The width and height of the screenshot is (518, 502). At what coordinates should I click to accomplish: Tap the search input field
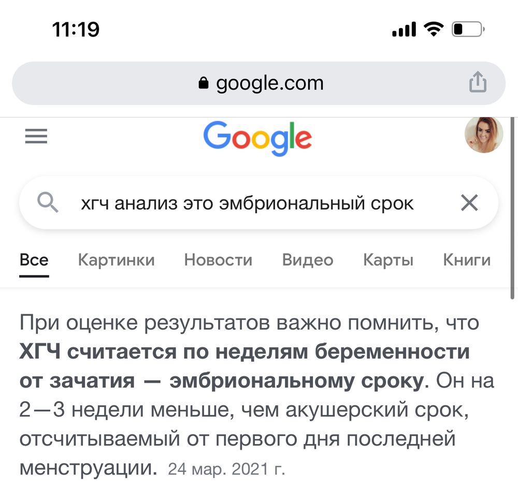[243, 202]
